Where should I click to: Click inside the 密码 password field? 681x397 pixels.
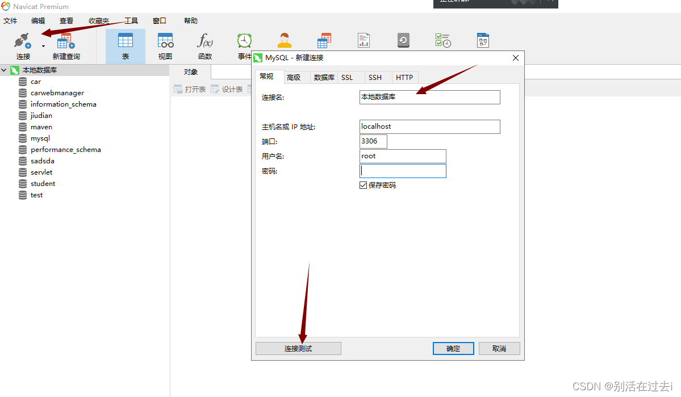(x=403, y=171)
